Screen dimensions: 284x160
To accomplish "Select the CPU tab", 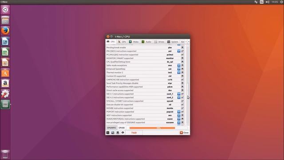I will pos(111,42).
